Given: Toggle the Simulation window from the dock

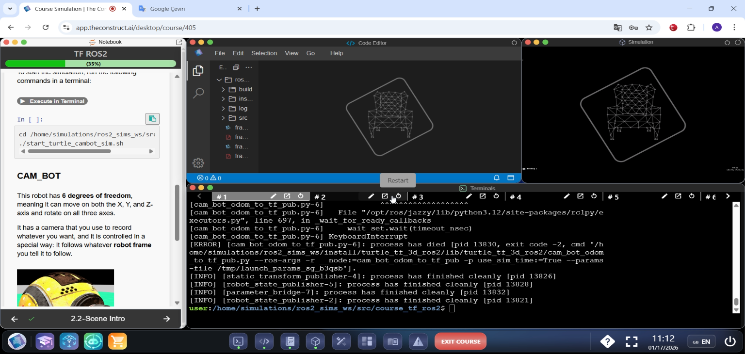Looking at the screenshot, I should point(316,341).
